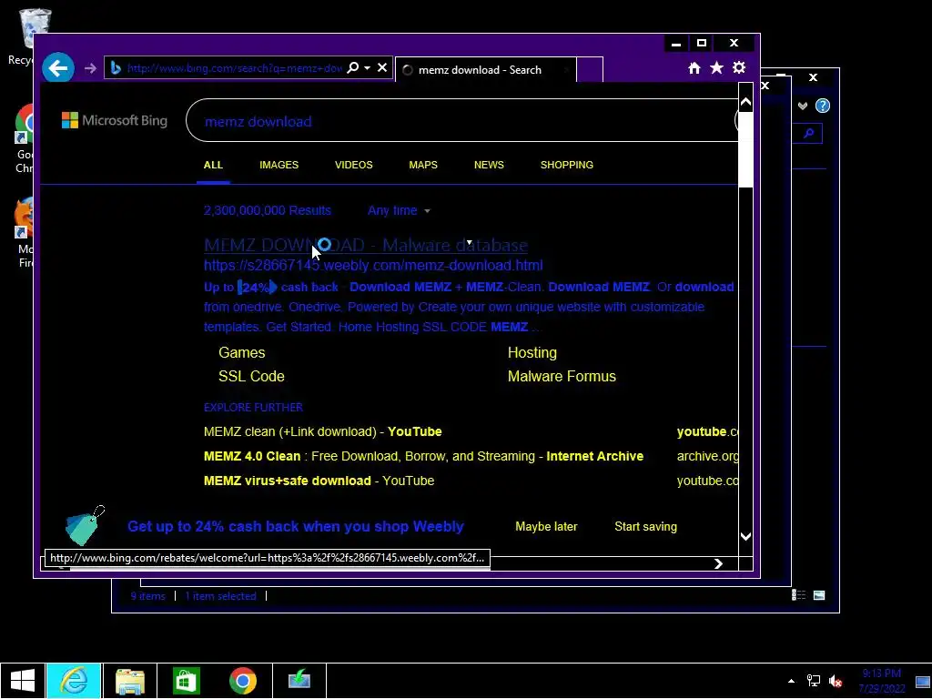The height and width of the screenshot is (699, 932).
Task: Click the vertical scrollbar thumb
Action: [745, 149]
